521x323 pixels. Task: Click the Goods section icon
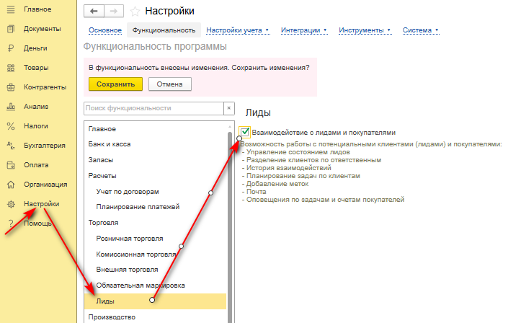coord(11,68)
